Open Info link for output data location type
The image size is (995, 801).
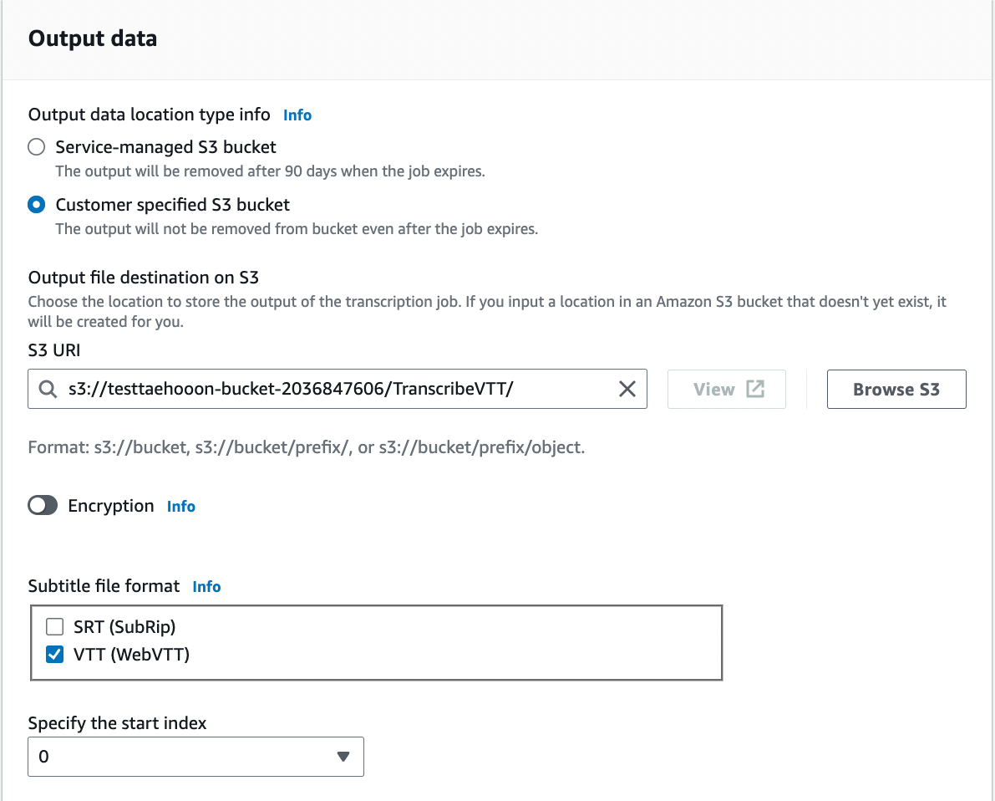(x=297, y=115)
